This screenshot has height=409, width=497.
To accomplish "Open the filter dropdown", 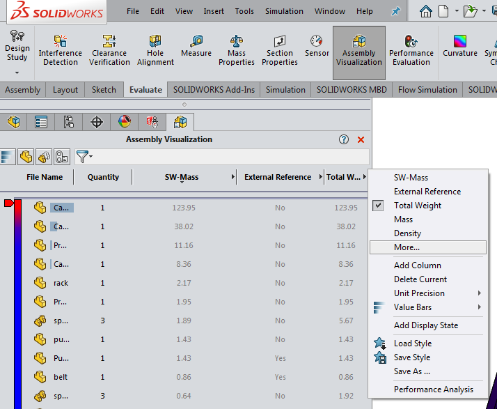I will (84, 157).
